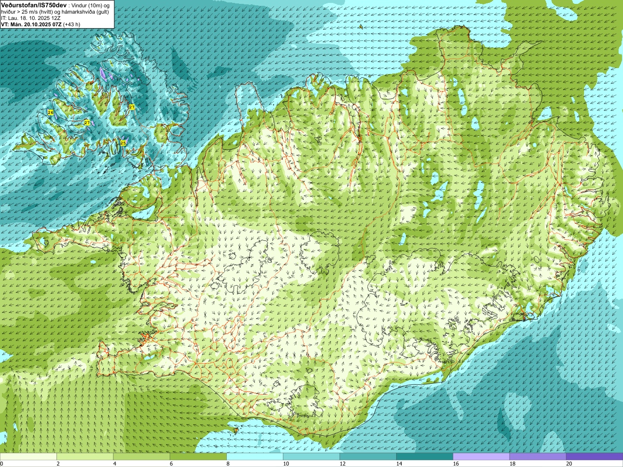This screenshot has width=623, height=467.
Task: Click the legend scale label "20"
Action: click(x=569, y=464)
